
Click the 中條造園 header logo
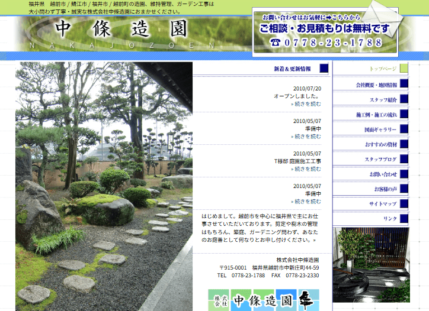tap(121, 31)
